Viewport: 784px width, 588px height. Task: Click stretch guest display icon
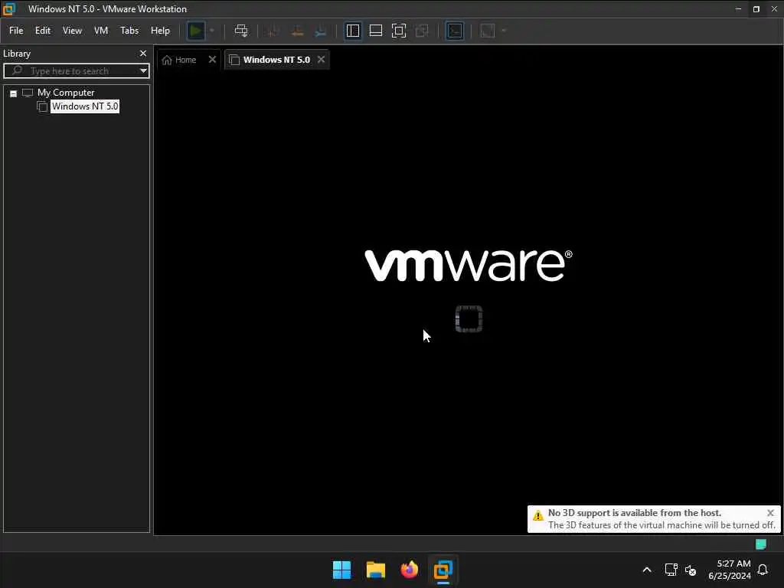point(488,31)
